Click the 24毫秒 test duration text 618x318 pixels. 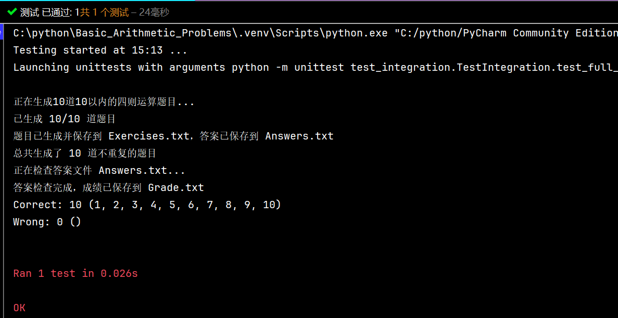(154, 12)
